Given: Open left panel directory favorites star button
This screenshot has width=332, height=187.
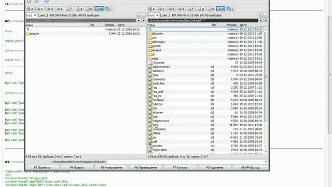Looking at the screenshot, I should click(x=139, y=20).
